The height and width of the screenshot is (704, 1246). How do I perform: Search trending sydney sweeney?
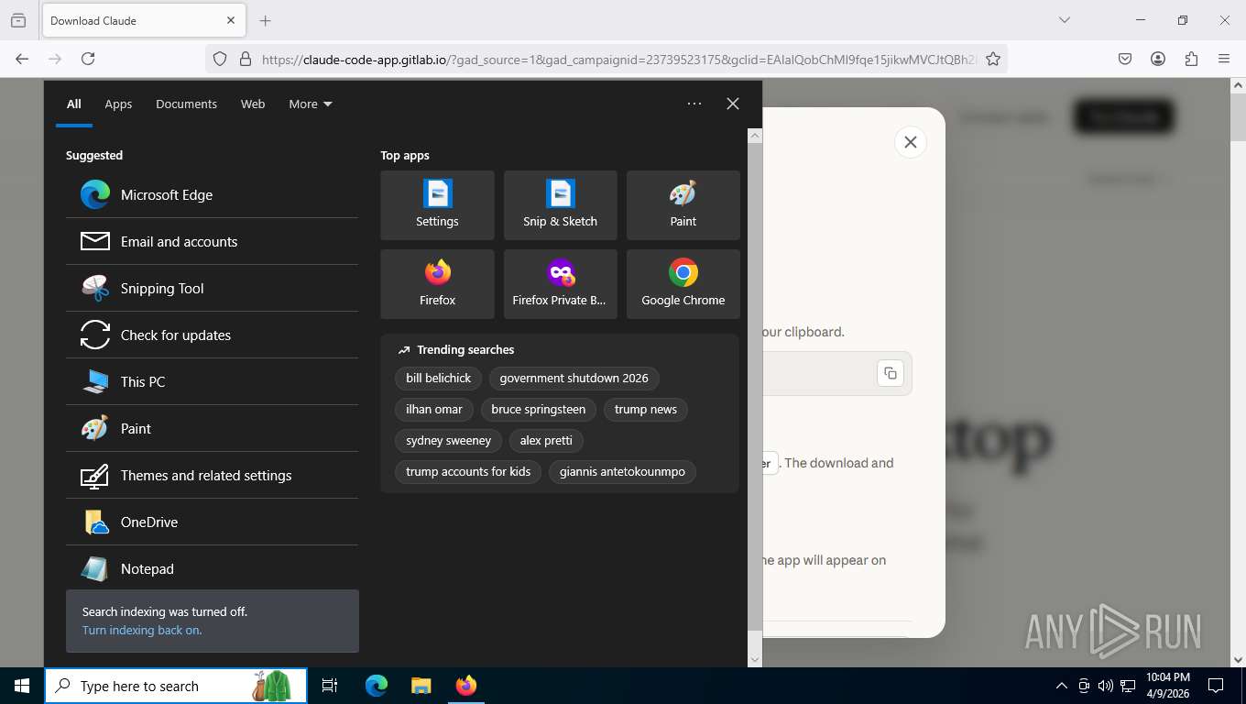click(449, 440)
